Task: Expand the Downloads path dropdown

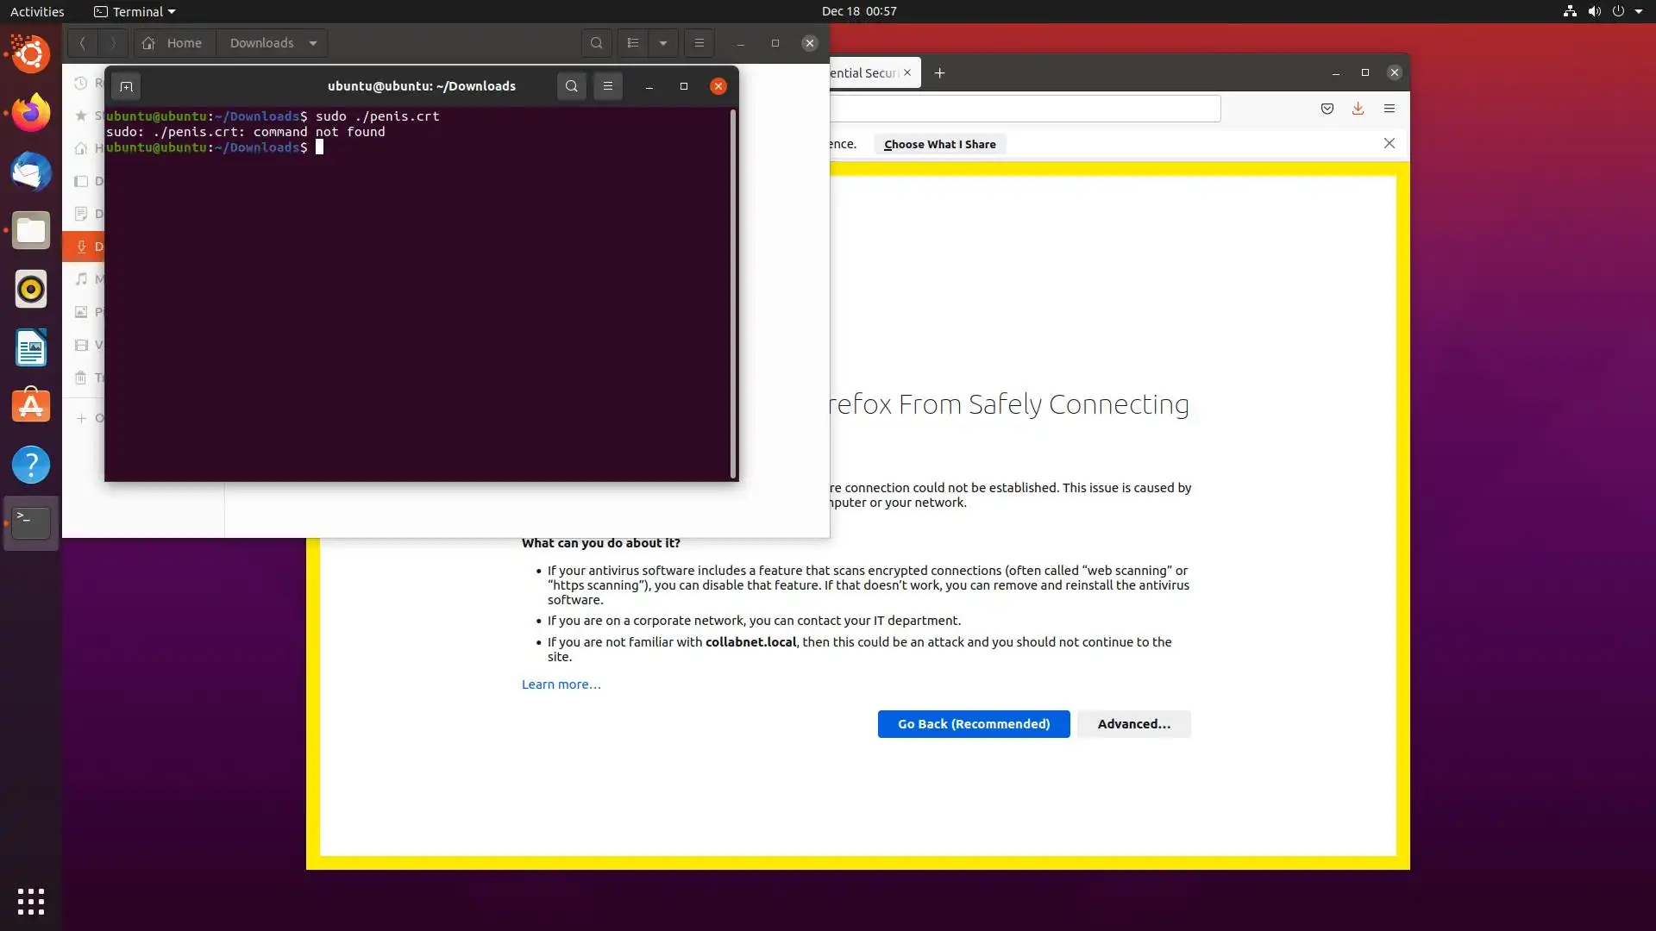Action: tap(313, 43)
